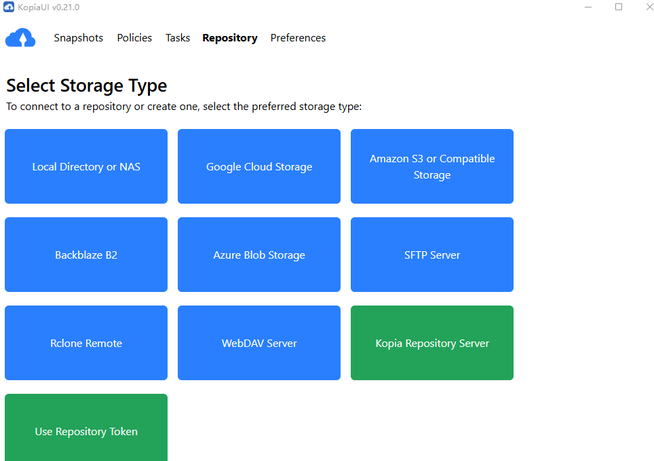Screen dimensions: 654x461
Task: Go to the Tasks tab
Action: (x=178, y=38)
